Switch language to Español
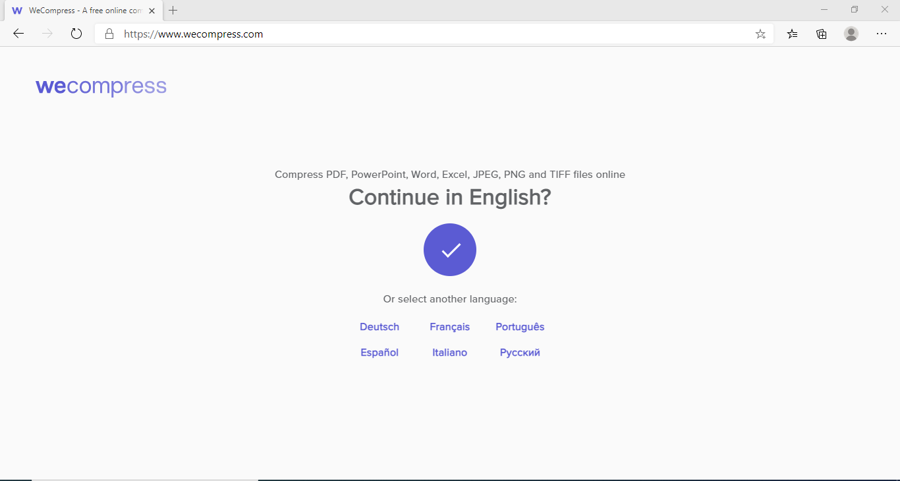Image resolution: width=900 pixels, height=481 pixels. point(380,353)
